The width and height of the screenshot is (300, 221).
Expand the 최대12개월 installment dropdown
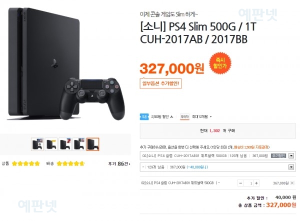pyautogui.click(x=202, y=116)
